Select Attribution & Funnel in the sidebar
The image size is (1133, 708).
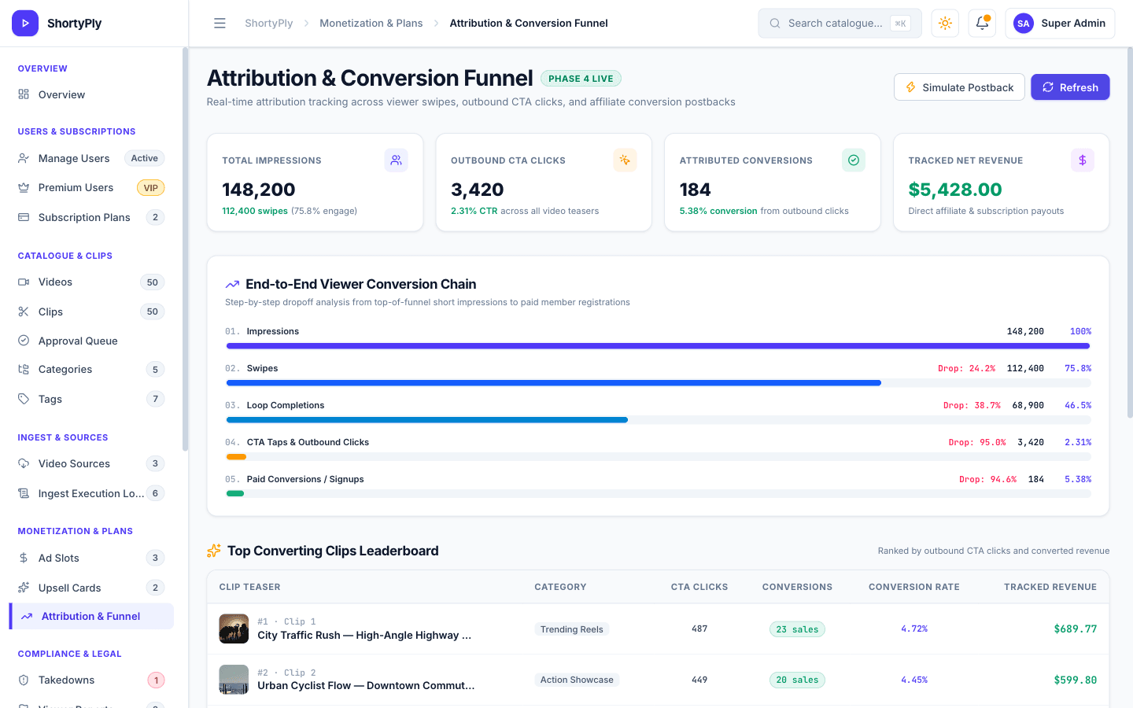(91, 617)
